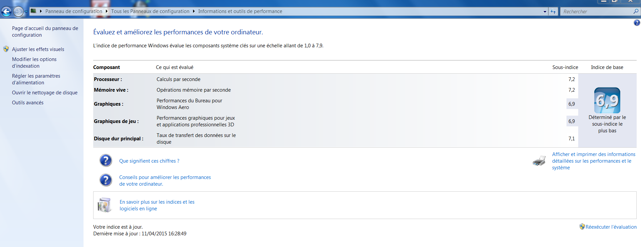Click the magnifier icon in search box
The height and width of the screenshot is (247, 641).
[636, 11]
